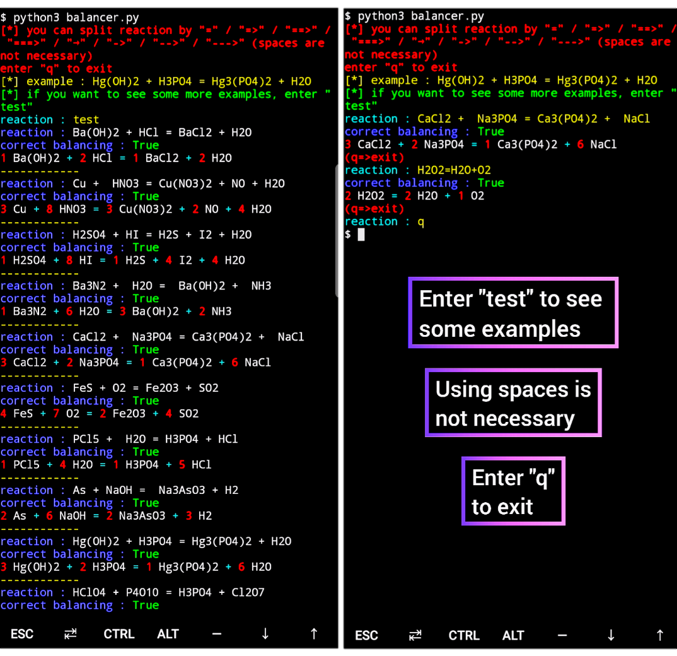677x656 pixels.
Task: Tap CTRL key in right terminal
Action: [x=464, y=635]
